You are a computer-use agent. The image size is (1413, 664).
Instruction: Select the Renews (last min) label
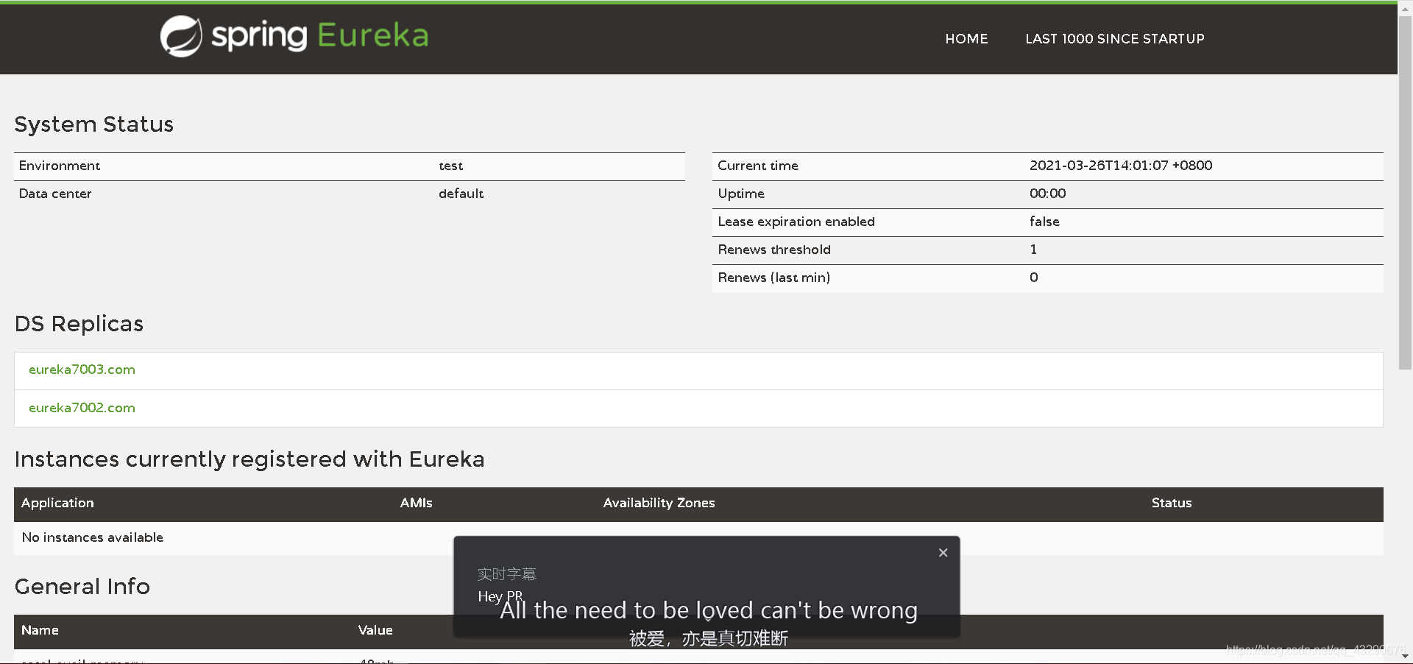coord(774,278)
